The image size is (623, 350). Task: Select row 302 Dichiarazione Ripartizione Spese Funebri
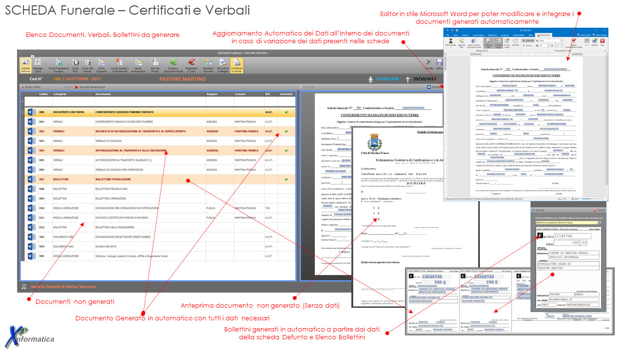pos(157,237)
